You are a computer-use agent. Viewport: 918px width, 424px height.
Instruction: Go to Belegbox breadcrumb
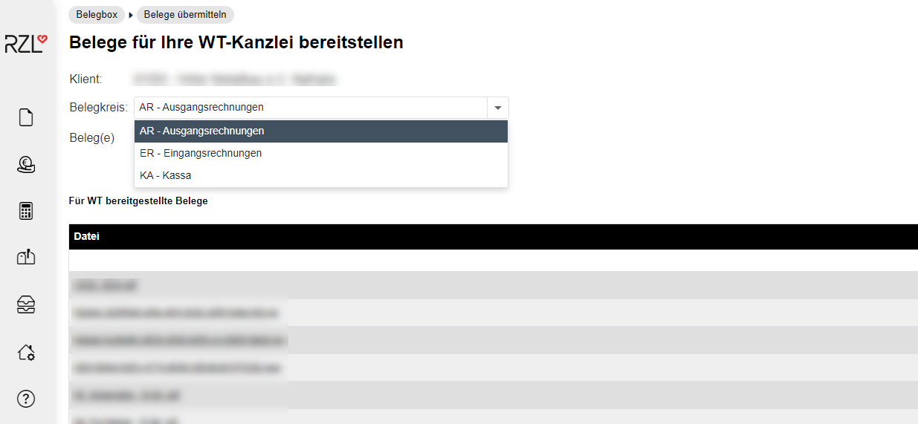(x=97, y=15)
